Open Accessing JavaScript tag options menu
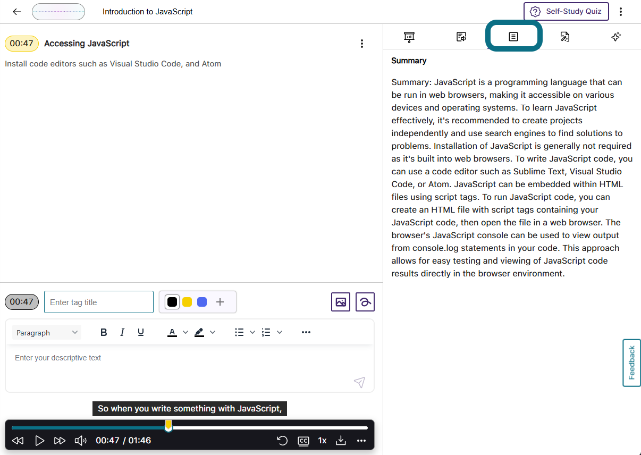Viewport: 641px width, 455px height. (x=362, y=44)
